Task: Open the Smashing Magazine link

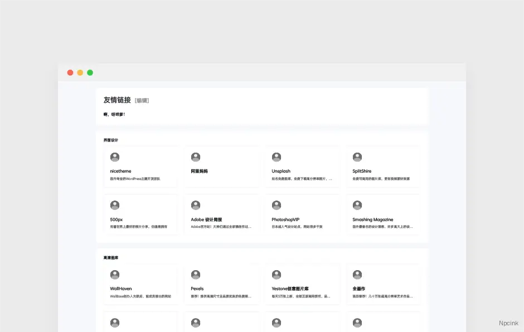Action: point(372,219)
